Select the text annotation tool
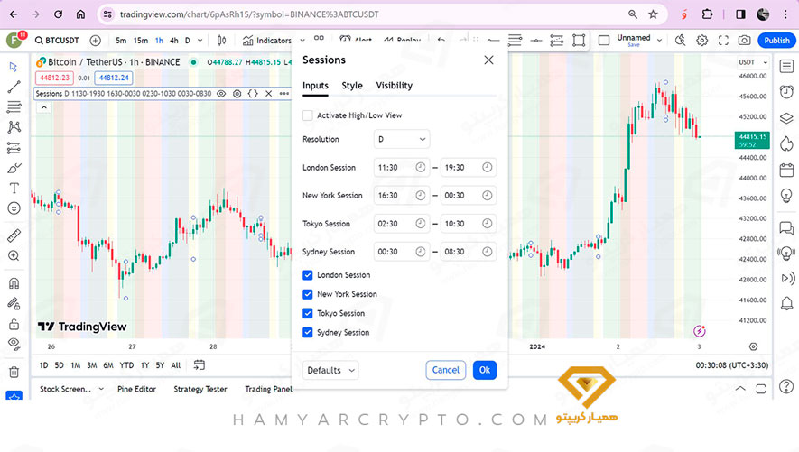The image size is (799, 452). coord(14,189)
